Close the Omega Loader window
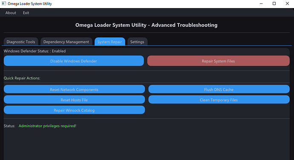This screenshot has width=294, height=160. click(x=287, y=3)
